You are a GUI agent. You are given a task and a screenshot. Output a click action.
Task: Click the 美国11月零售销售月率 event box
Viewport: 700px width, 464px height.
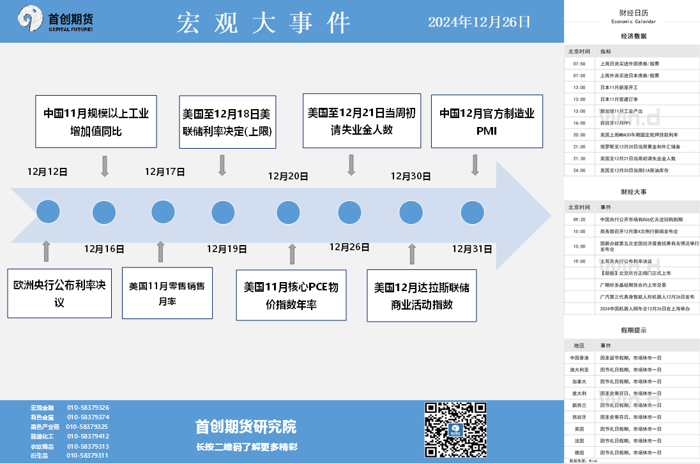[167, 293]
